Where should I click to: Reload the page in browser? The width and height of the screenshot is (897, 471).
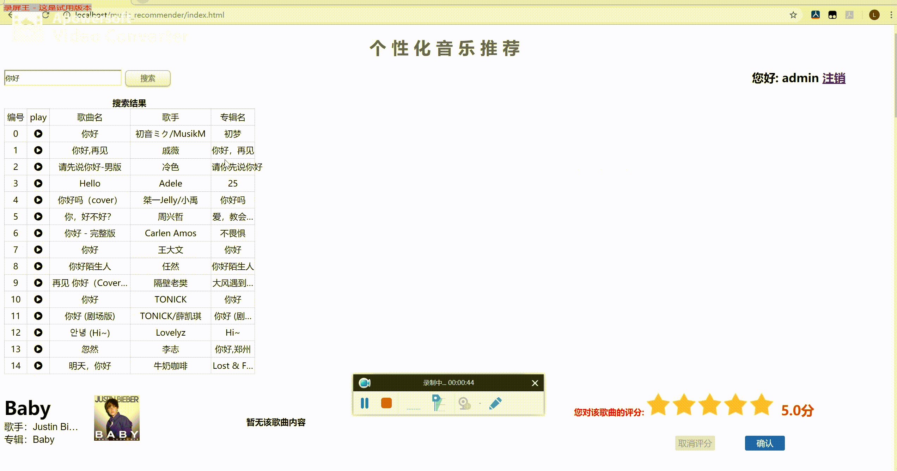point(45,15)
